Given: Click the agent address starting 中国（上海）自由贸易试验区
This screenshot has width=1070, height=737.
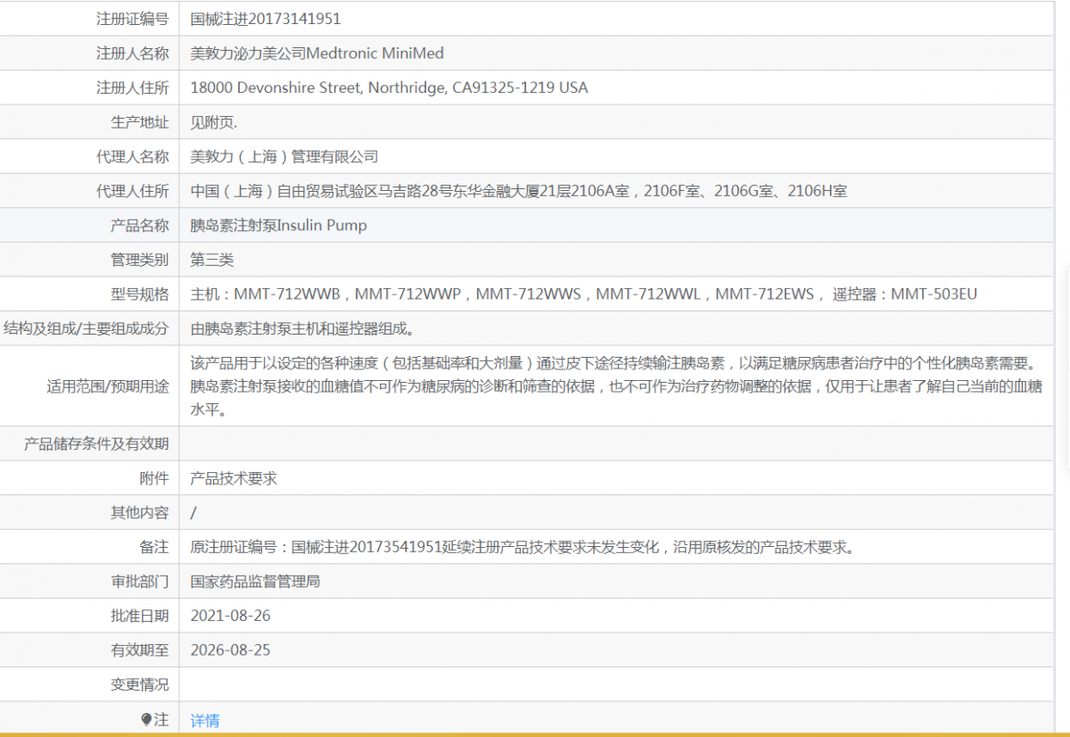Looking at the screenshot, I should (x=519, y=191).
